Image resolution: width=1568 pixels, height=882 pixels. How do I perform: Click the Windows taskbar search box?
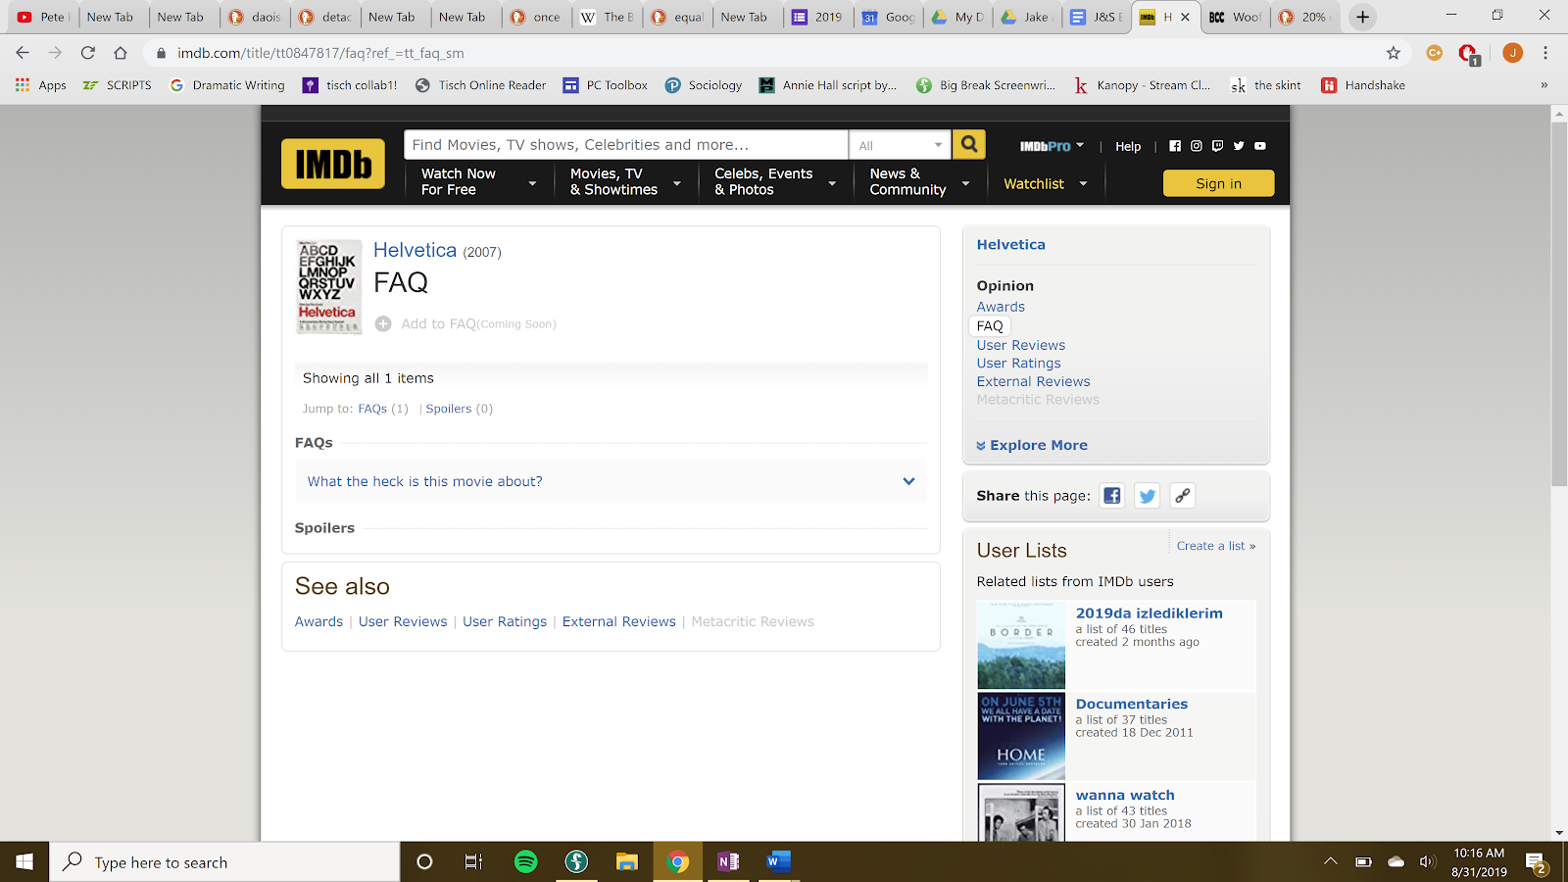pyautogui.click(x=225, y=861)
